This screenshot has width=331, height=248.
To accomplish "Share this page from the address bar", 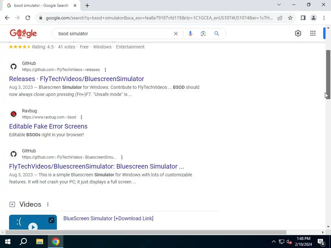I will point(280,18).
